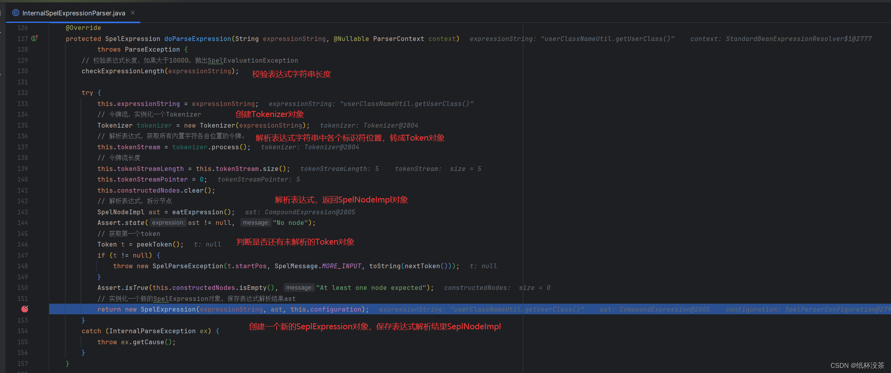Click the inline hint 'context: StandardBeanExpressionResolver$1@2777'
Image resolution: width=891 pixels, height=373 pixels.
[781, 39]
